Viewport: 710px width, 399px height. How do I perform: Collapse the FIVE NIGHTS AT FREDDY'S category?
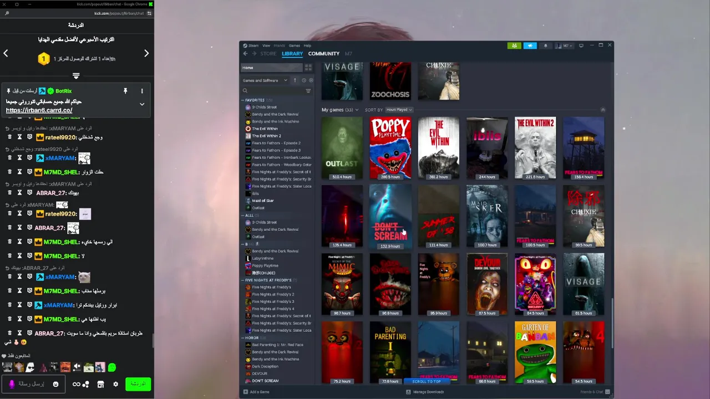pos(243,280)
